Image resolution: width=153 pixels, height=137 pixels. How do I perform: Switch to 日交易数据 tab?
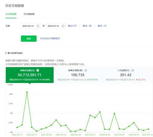coord(11,14)
